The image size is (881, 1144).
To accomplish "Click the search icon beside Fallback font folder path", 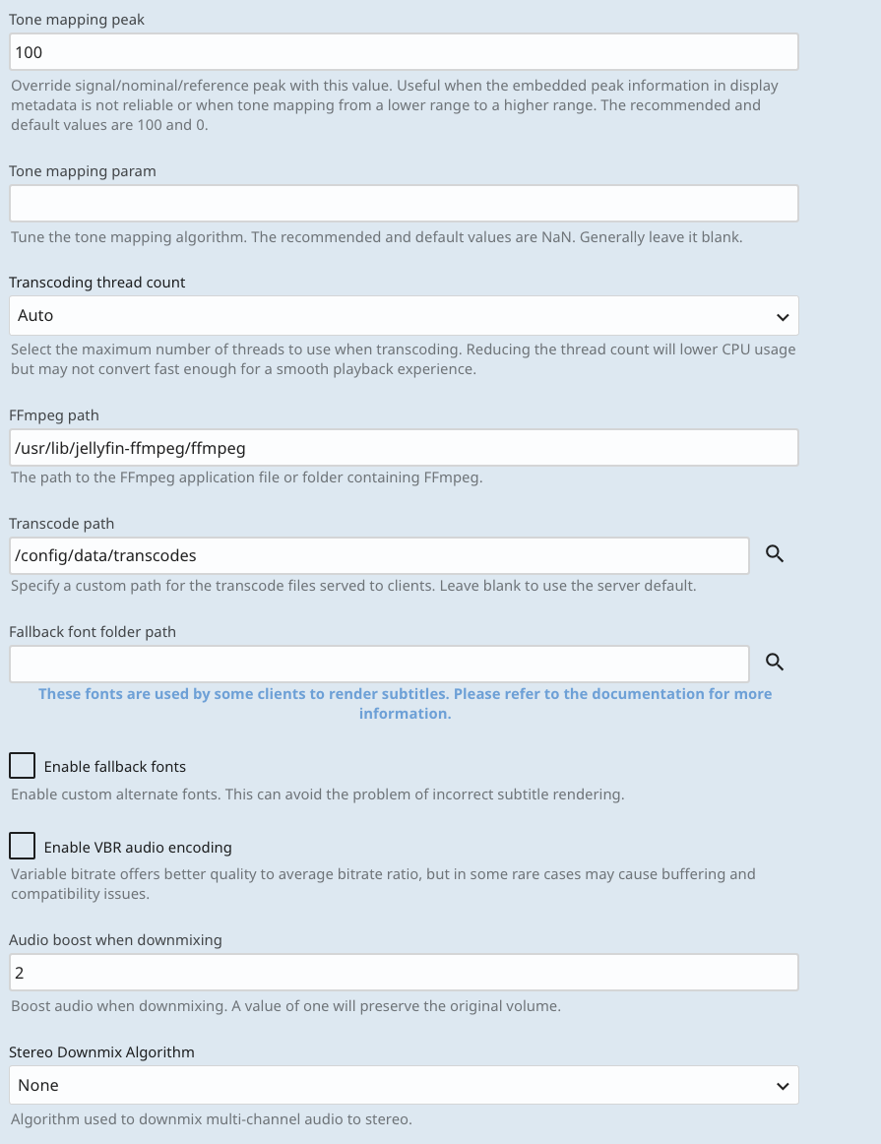I will coord(775,663).
